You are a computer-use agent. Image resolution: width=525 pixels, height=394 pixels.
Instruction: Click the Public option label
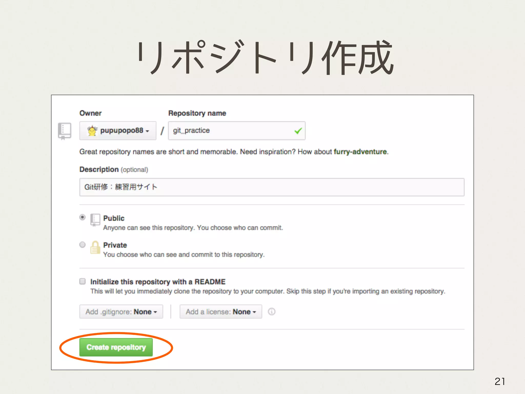[x=114, y=218]
